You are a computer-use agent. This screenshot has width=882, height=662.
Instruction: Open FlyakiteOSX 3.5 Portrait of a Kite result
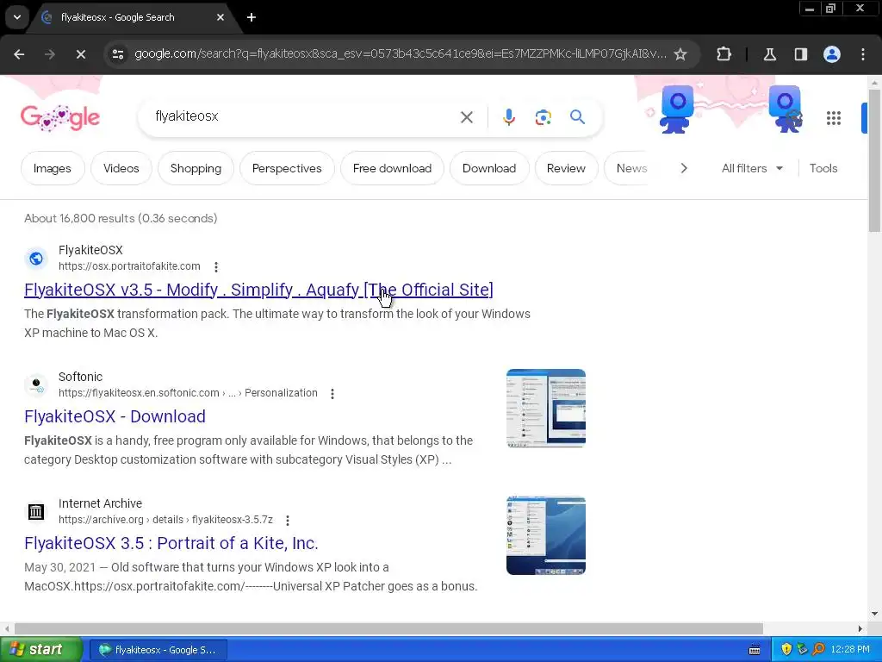pos(171,543)
